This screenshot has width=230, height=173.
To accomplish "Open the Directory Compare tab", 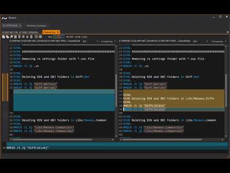I will 36,25.
